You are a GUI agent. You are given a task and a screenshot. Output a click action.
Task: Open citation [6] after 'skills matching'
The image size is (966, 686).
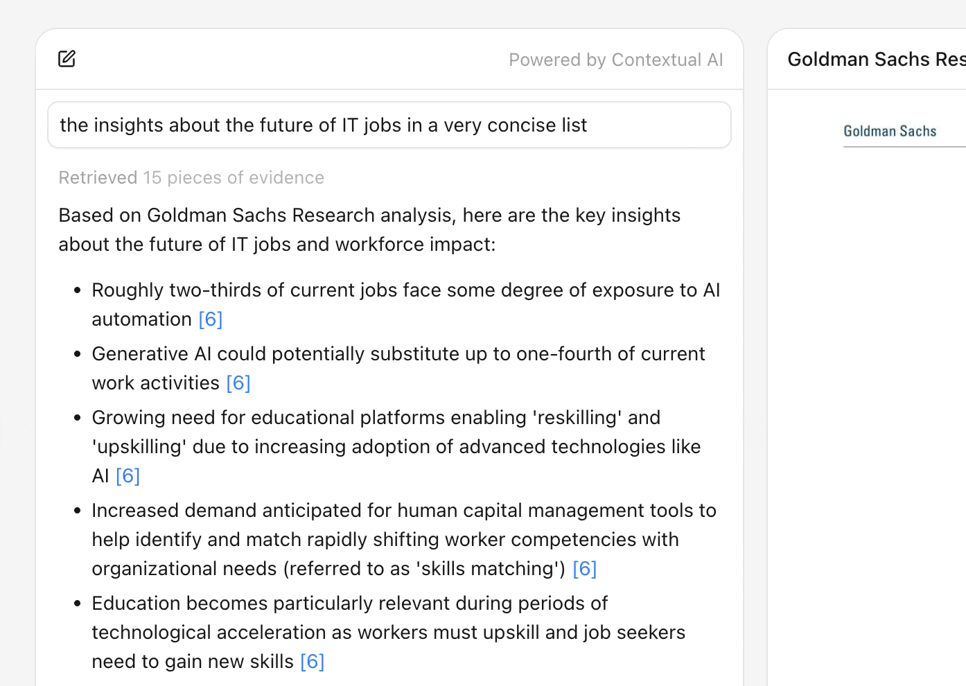pyautogui.click(x=584, y=569)
